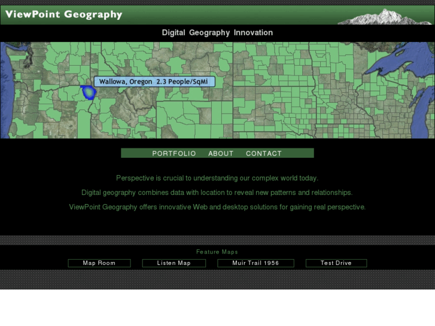This screenshot has width=435, height=326.
Task: Click the 'ViewPoint Geography offers innovative' sentence
Action: pos(217,207)
